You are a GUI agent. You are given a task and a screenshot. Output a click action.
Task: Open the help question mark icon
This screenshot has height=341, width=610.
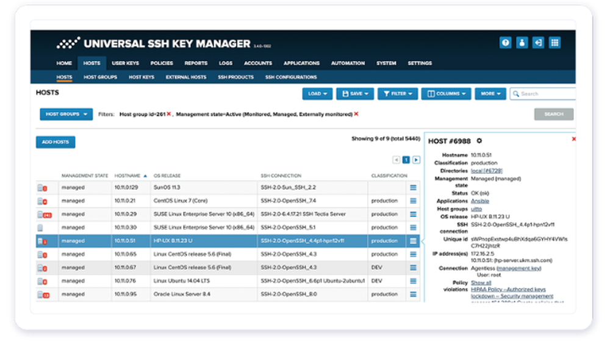pos(505,43)
